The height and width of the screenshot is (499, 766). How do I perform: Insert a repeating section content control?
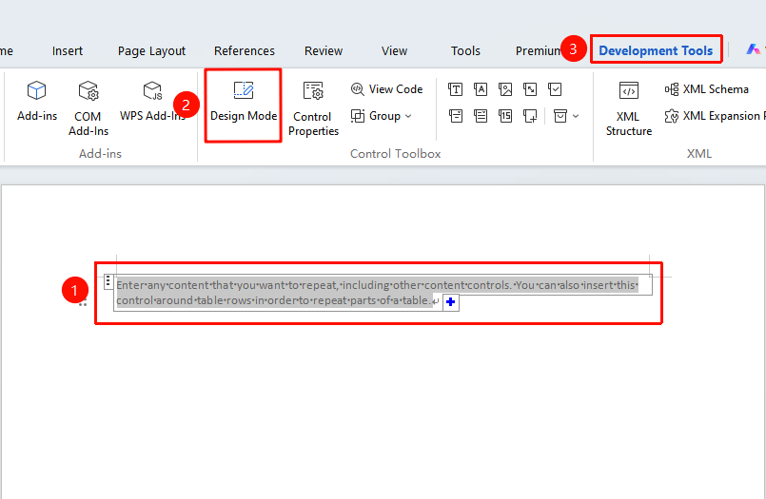[x=530, y=116]
